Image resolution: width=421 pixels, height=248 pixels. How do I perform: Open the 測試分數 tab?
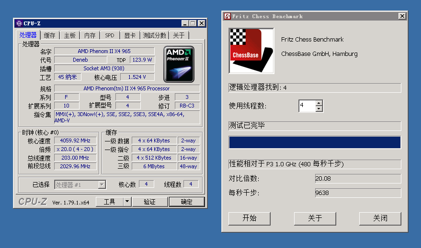click(154, 35)
